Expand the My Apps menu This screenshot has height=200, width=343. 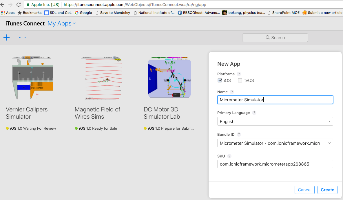coord(62,23)
